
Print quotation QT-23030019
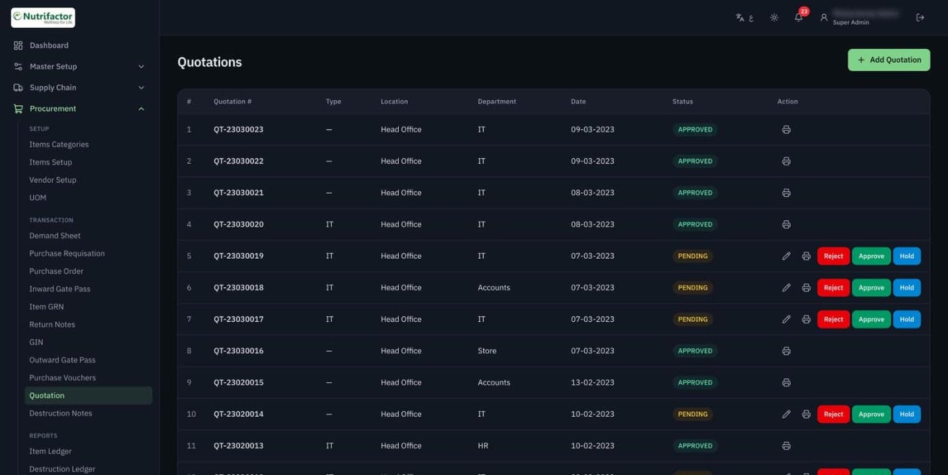pyautogui.click(x=806, y=256)
